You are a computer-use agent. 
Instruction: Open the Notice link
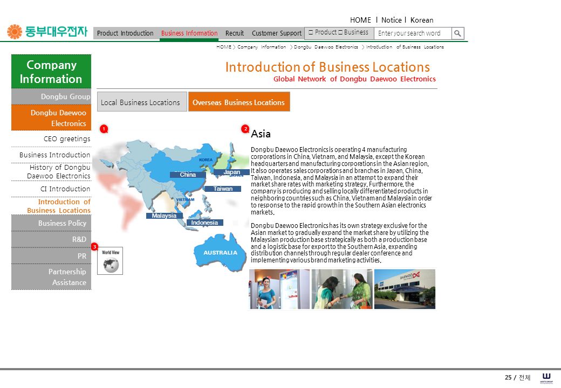tap(392, 20)
